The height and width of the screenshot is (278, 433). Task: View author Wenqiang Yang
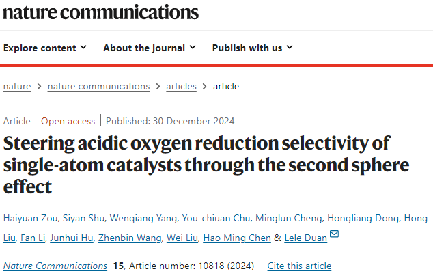(143, 218)
